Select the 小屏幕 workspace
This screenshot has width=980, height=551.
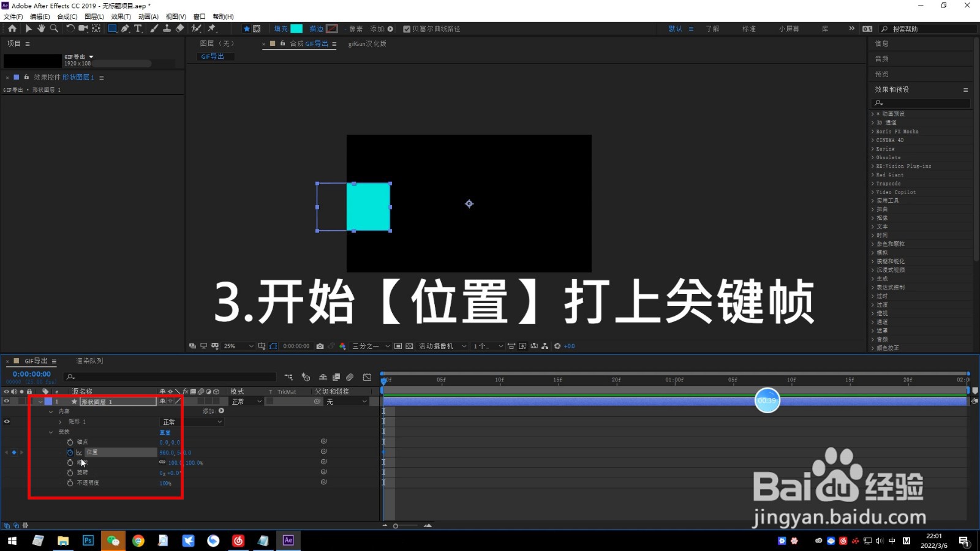[789, 29]
